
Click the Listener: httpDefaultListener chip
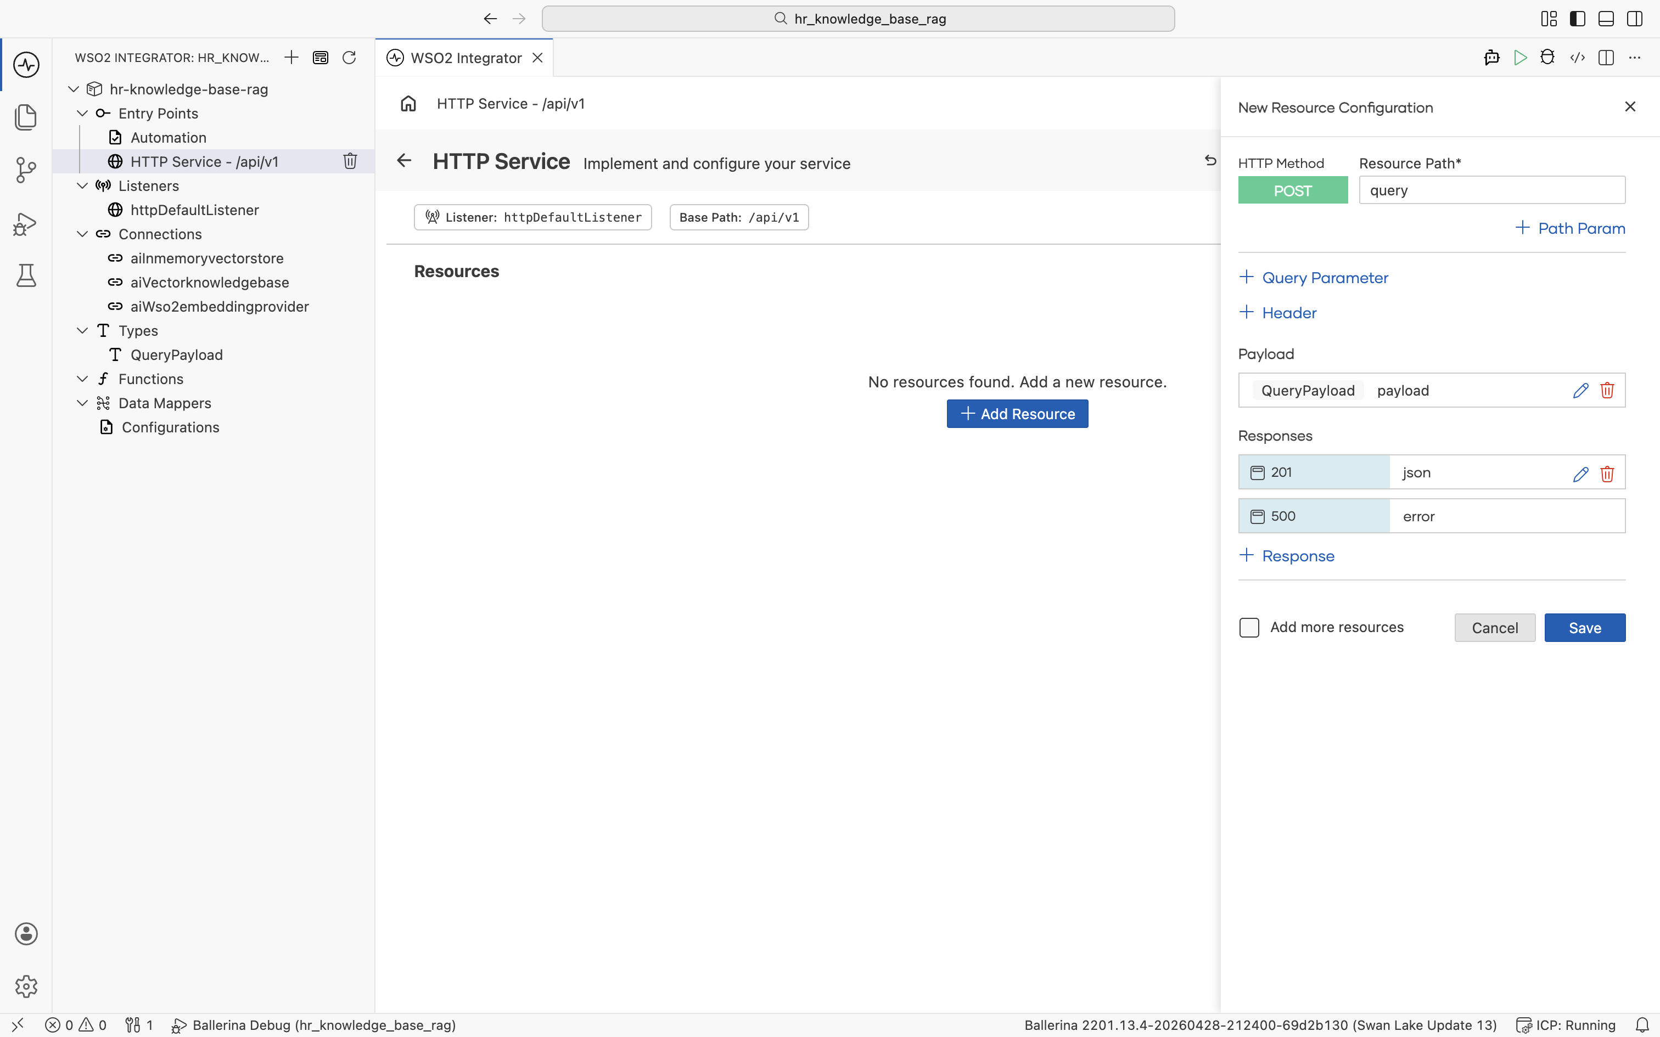point(533,217)
